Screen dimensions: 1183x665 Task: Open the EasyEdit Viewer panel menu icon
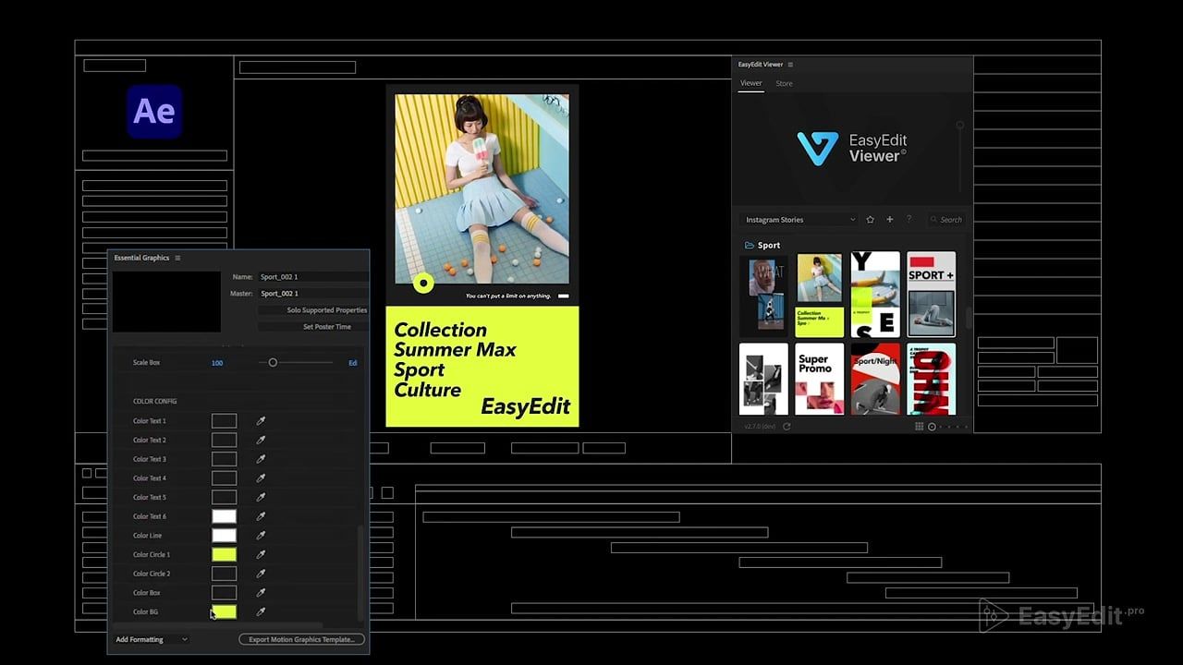790,65
